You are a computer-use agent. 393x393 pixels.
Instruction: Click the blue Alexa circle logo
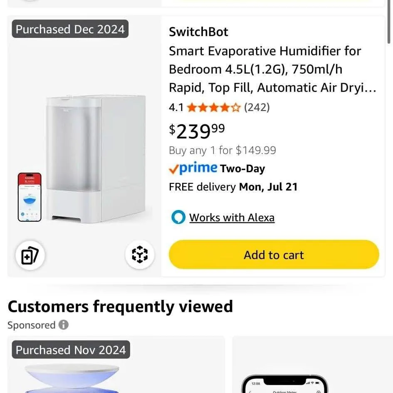point(178,217)
